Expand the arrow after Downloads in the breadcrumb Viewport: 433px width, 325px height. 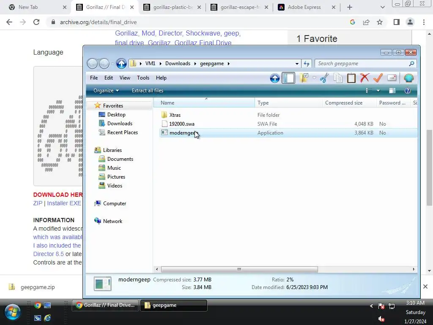point(195,63)
